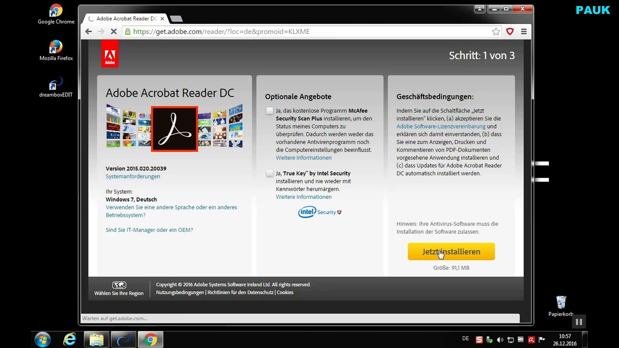
Task: Open a new tab in Chrome
Action: click(176, 19)
